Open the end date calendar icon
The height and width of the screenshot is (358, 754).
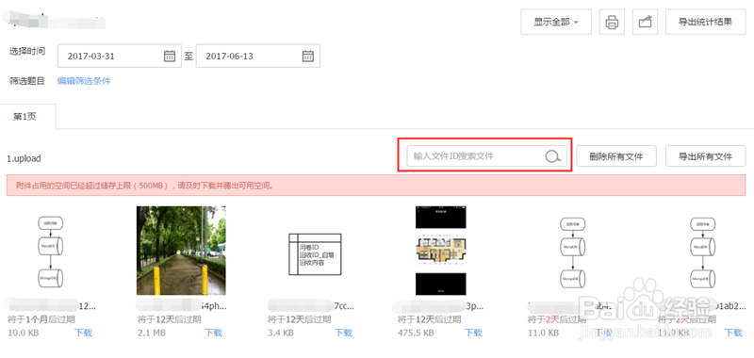click(308, 56)
